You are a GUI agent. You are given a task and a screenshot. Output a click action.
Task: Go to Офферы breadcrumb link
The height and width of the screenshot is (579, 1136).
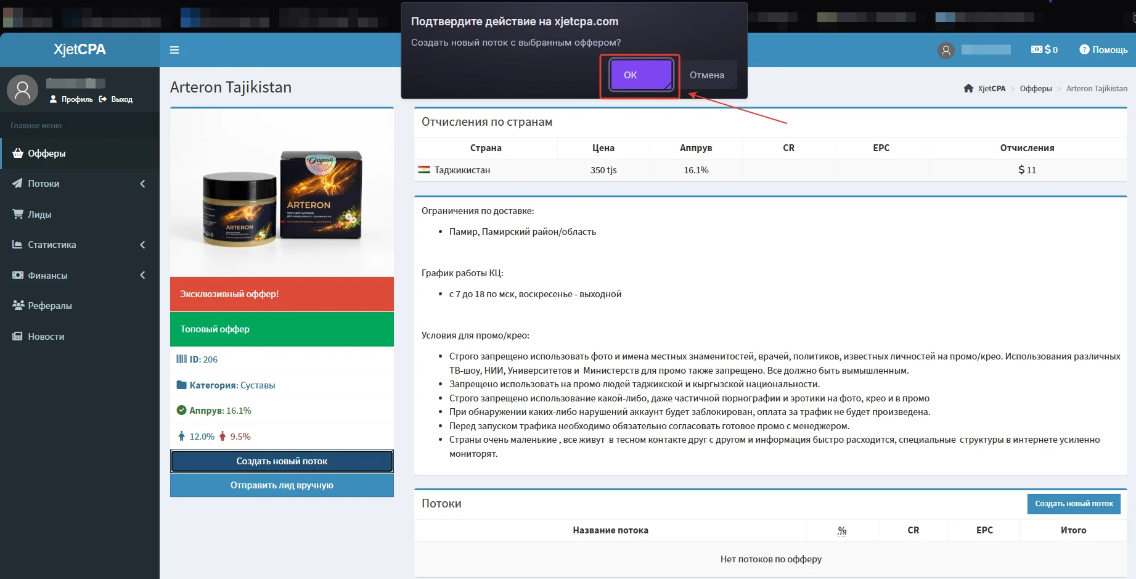coord(1036,88)
